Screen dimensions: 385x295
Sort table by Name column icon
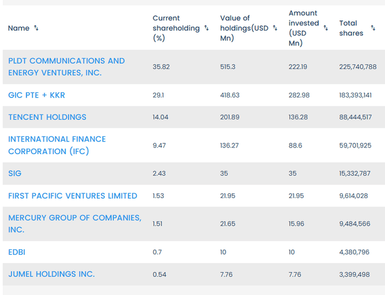(36, 28)
